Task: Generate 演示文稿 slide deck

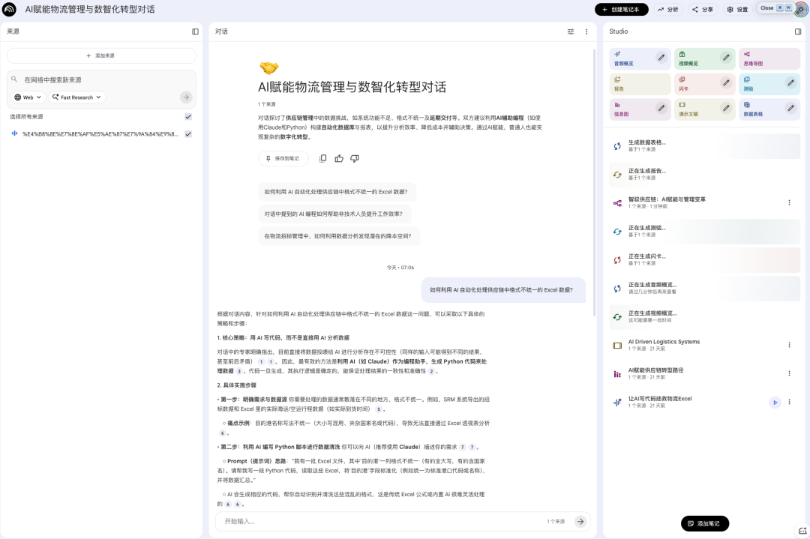Action: pos(704,109)
